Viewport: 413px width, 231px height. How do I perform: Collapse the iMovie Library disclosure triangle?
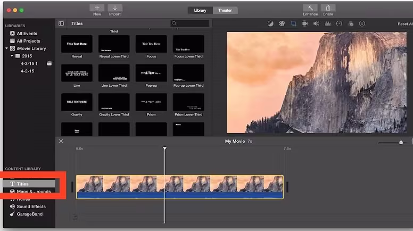(x=6, y=48)
